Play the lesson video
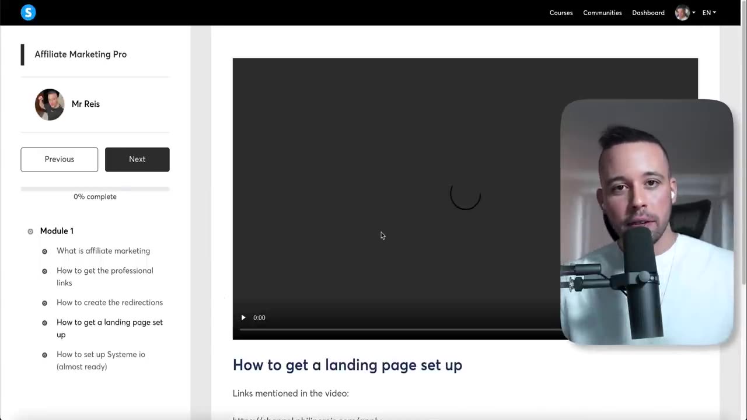Screen dimensions: 747x420 pos(243,318)
